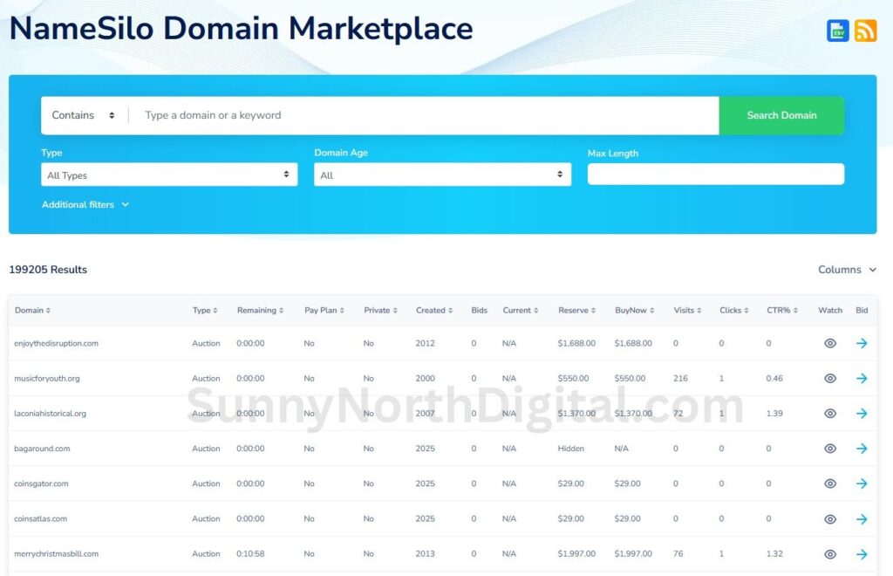This screenshot has height=576, width=893.
Task: Open bid arrow for laconiahistorical.org
Action: (862, 414)
